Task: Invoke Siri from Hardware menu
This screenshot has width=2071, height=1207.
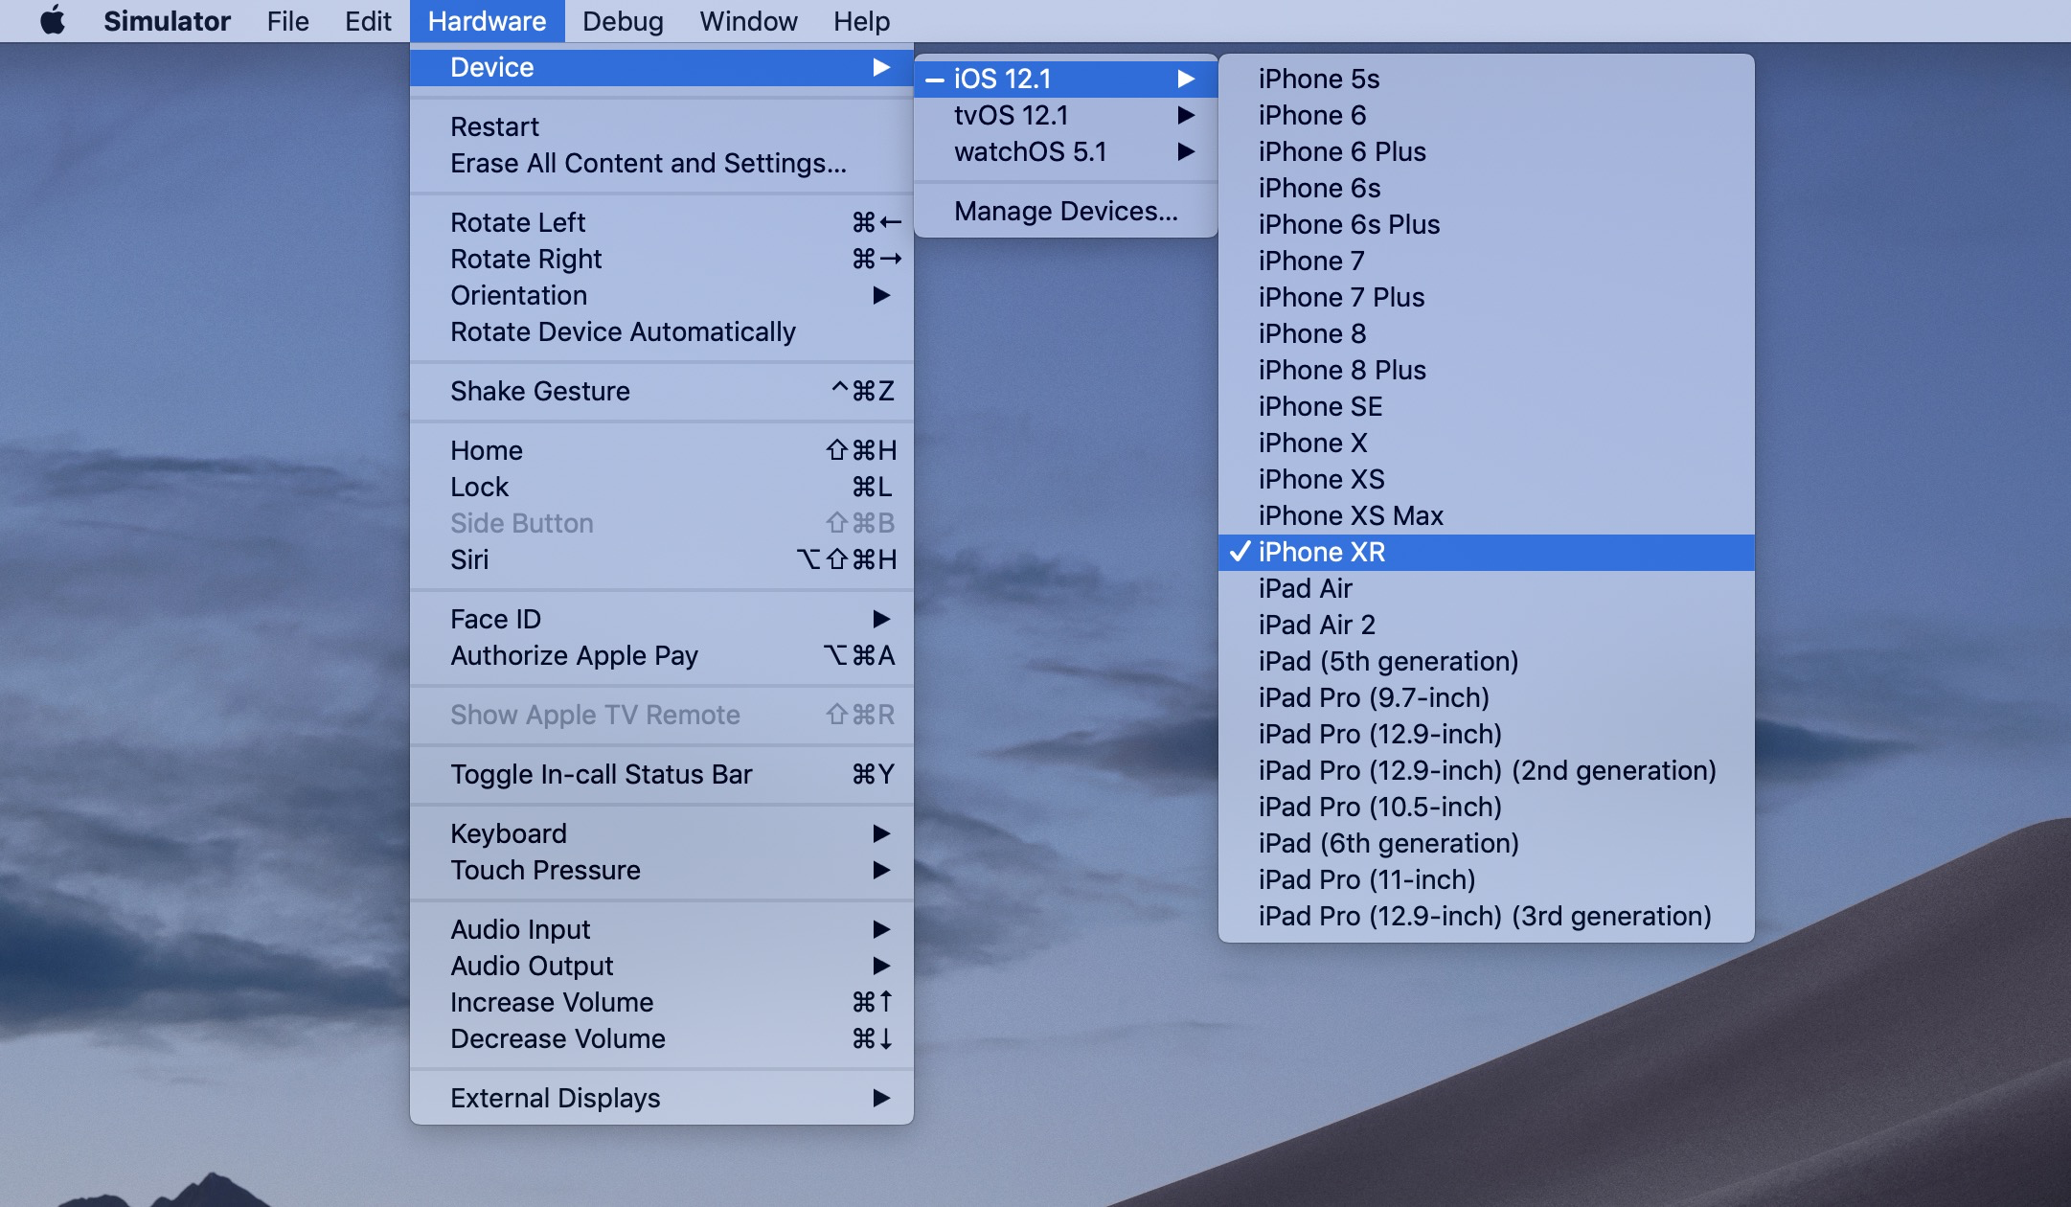Action: tap(661, 559)
